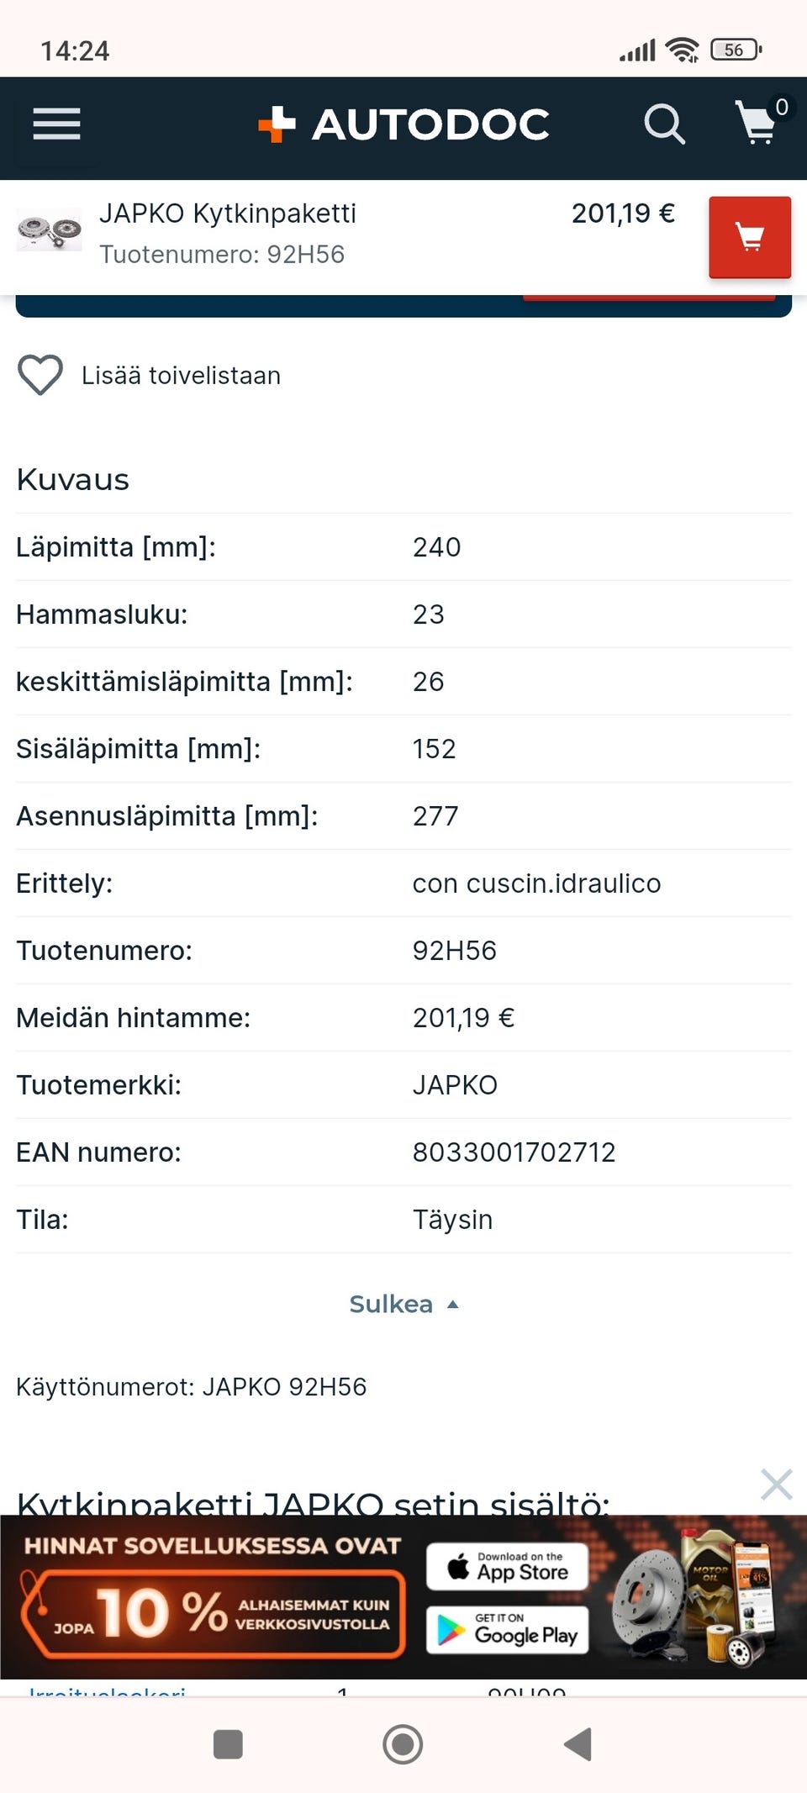Tap the Google Play download badge
Screen dimensions: 807x1793
tap(507, 1630)
